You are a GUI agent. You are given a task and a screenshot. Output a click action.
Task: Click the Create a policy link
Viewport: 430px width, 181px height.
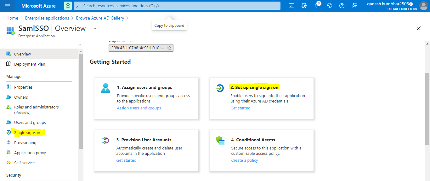click(x=245, y=160)
